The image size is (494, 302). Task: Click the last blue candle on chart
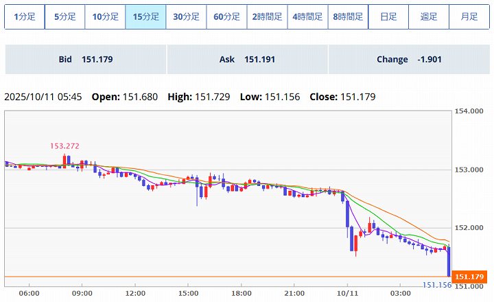448,262
